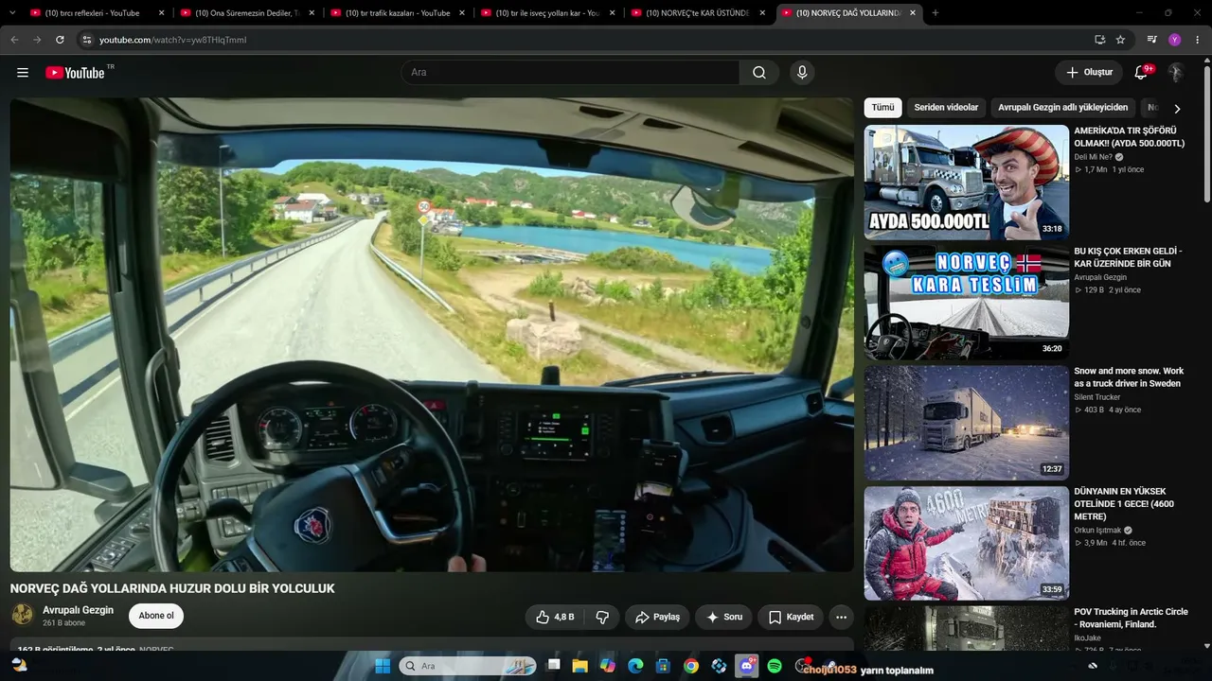The height and width of the screenshot is (681, 1212).
Task: Open Avrupalı Gezgin channel avatar
Action: [x=22, y=616]
